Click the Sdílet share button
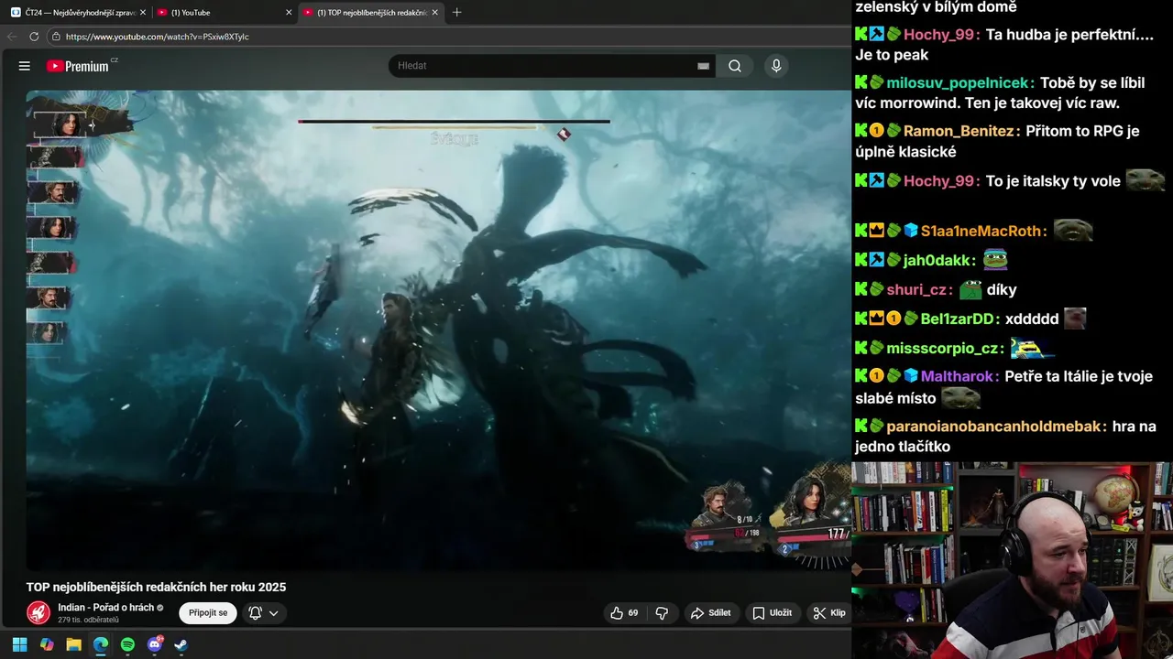Screen dimensions: 1173x659 (x=711, y=613)
